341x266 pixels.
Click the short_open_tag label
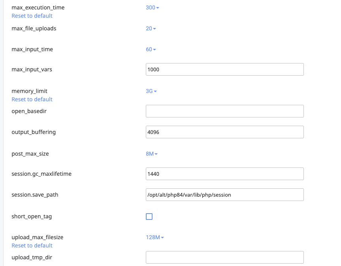[x=32, y=216]
